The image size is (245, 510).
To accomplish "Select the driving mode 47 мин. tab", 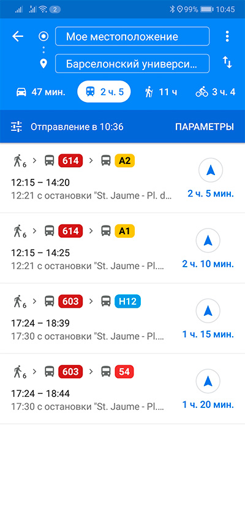I will point(40,92).
